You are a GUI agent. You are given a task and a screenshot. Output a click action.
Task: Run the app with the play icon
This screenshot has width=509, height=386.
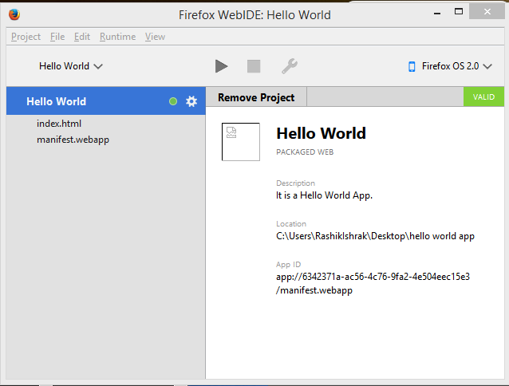(x=221, y=66)
